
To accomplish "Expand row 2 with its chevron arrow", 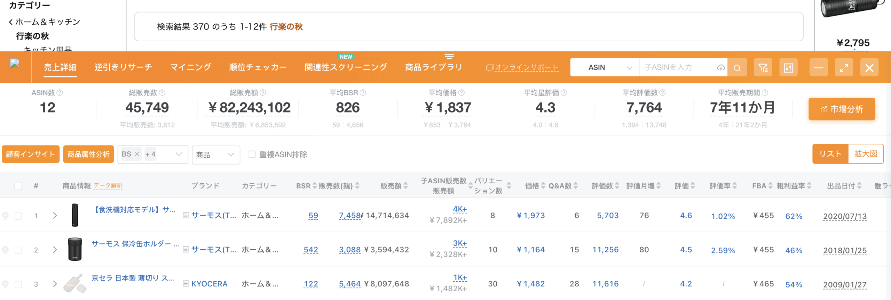I will click(x=55, y=250).
